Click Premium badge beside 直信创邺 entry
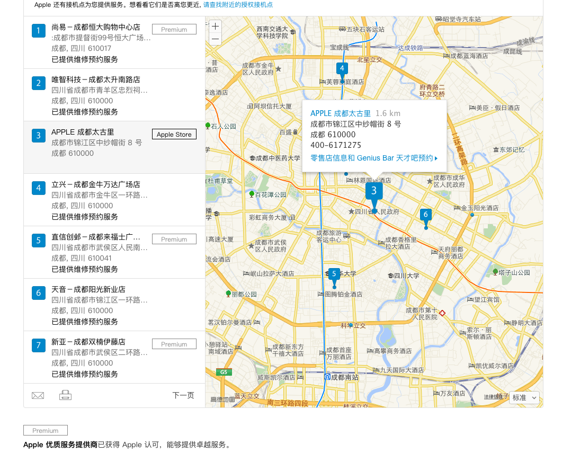 click(x=174, y=239)
